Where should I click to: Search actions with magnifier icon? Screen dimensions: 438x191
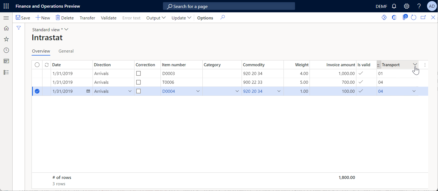point(222,18)
